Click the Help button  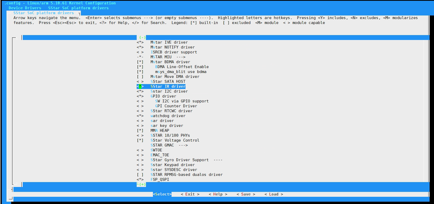tap(218, 194)
